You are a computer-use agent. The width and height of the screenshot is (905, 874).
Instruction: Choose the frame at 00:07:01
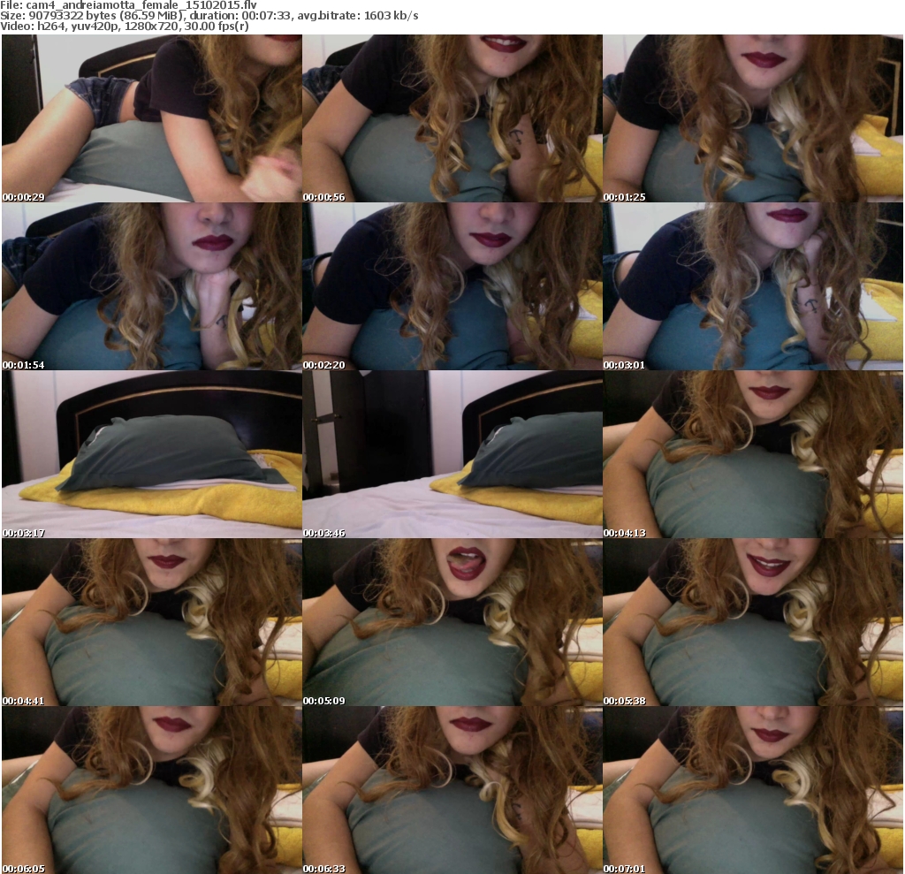[753, 790]
